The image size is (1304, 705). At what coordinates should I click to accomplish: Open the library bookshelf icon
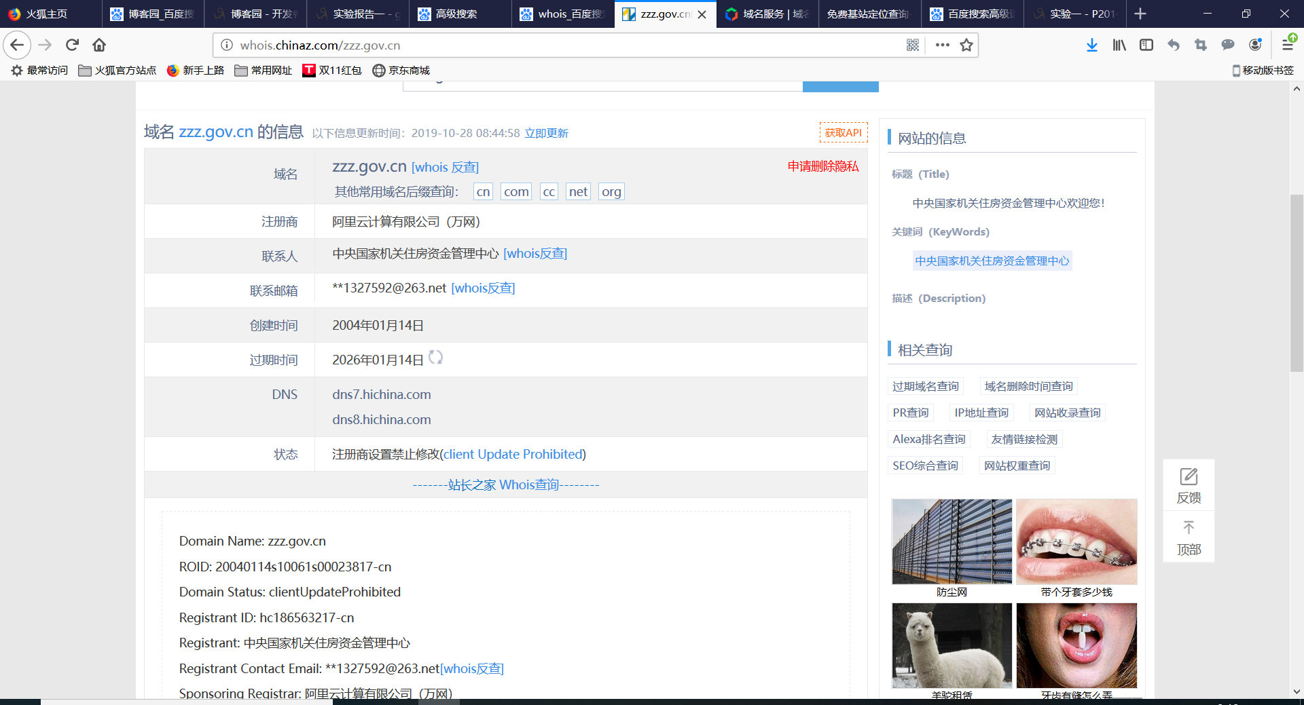point(1119,45)
